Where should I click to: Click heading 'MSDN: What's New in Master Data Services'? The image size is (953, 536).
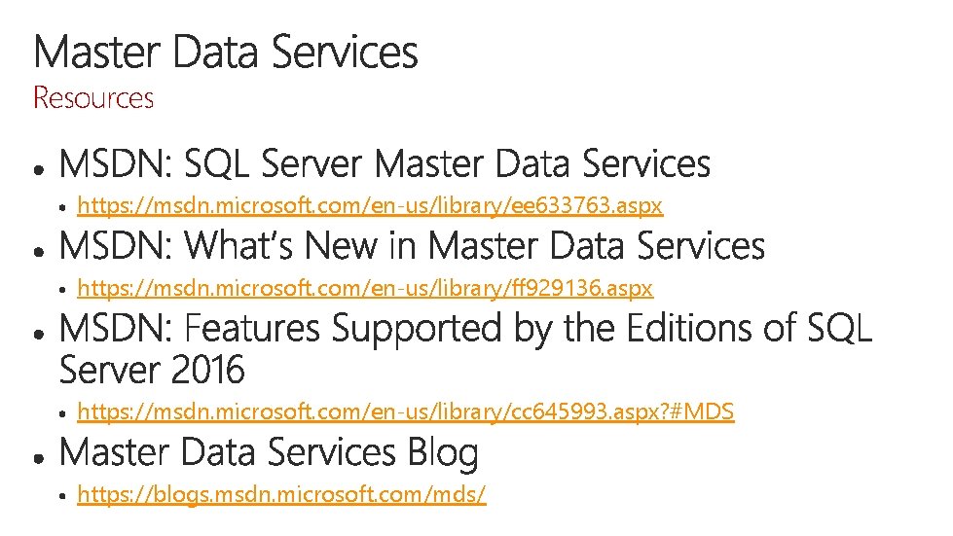[x=412, y=246]
